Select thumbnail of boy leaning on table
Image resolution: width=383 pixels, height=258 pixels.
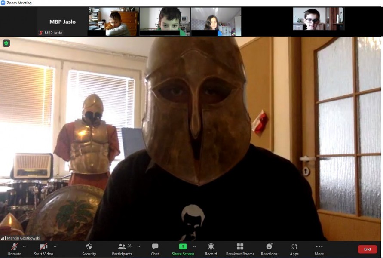click(113, 22)
